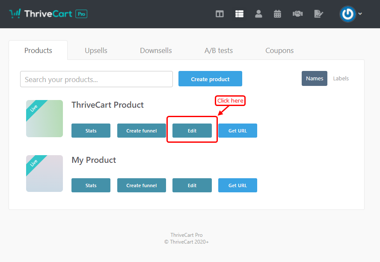The height and width of the screenshot is (262, 380).
Task: Focus the Search your products field
Action: pyautogui.click(x=96, y=79)
